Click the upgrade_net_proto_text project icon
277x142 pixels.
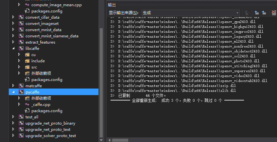pyautogui.click(x=21, y=130)
